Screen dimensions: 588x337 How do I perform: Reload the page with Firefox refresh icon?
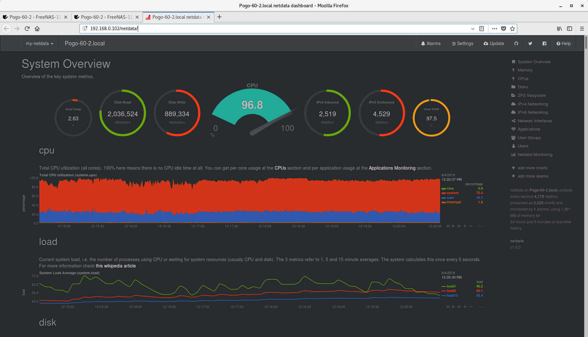[27, 29]
